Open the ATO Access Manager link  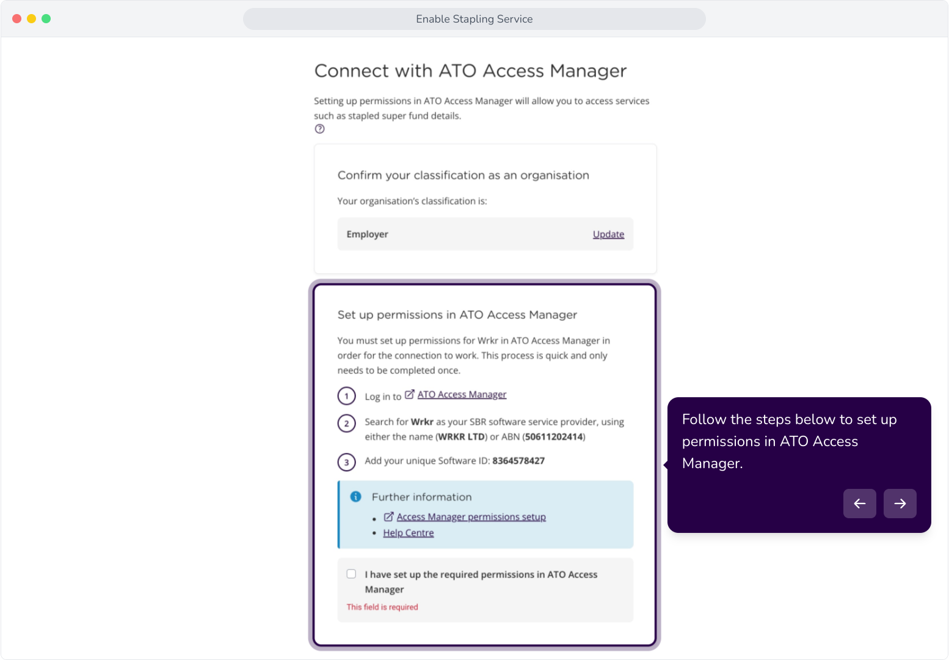[462, 395]
